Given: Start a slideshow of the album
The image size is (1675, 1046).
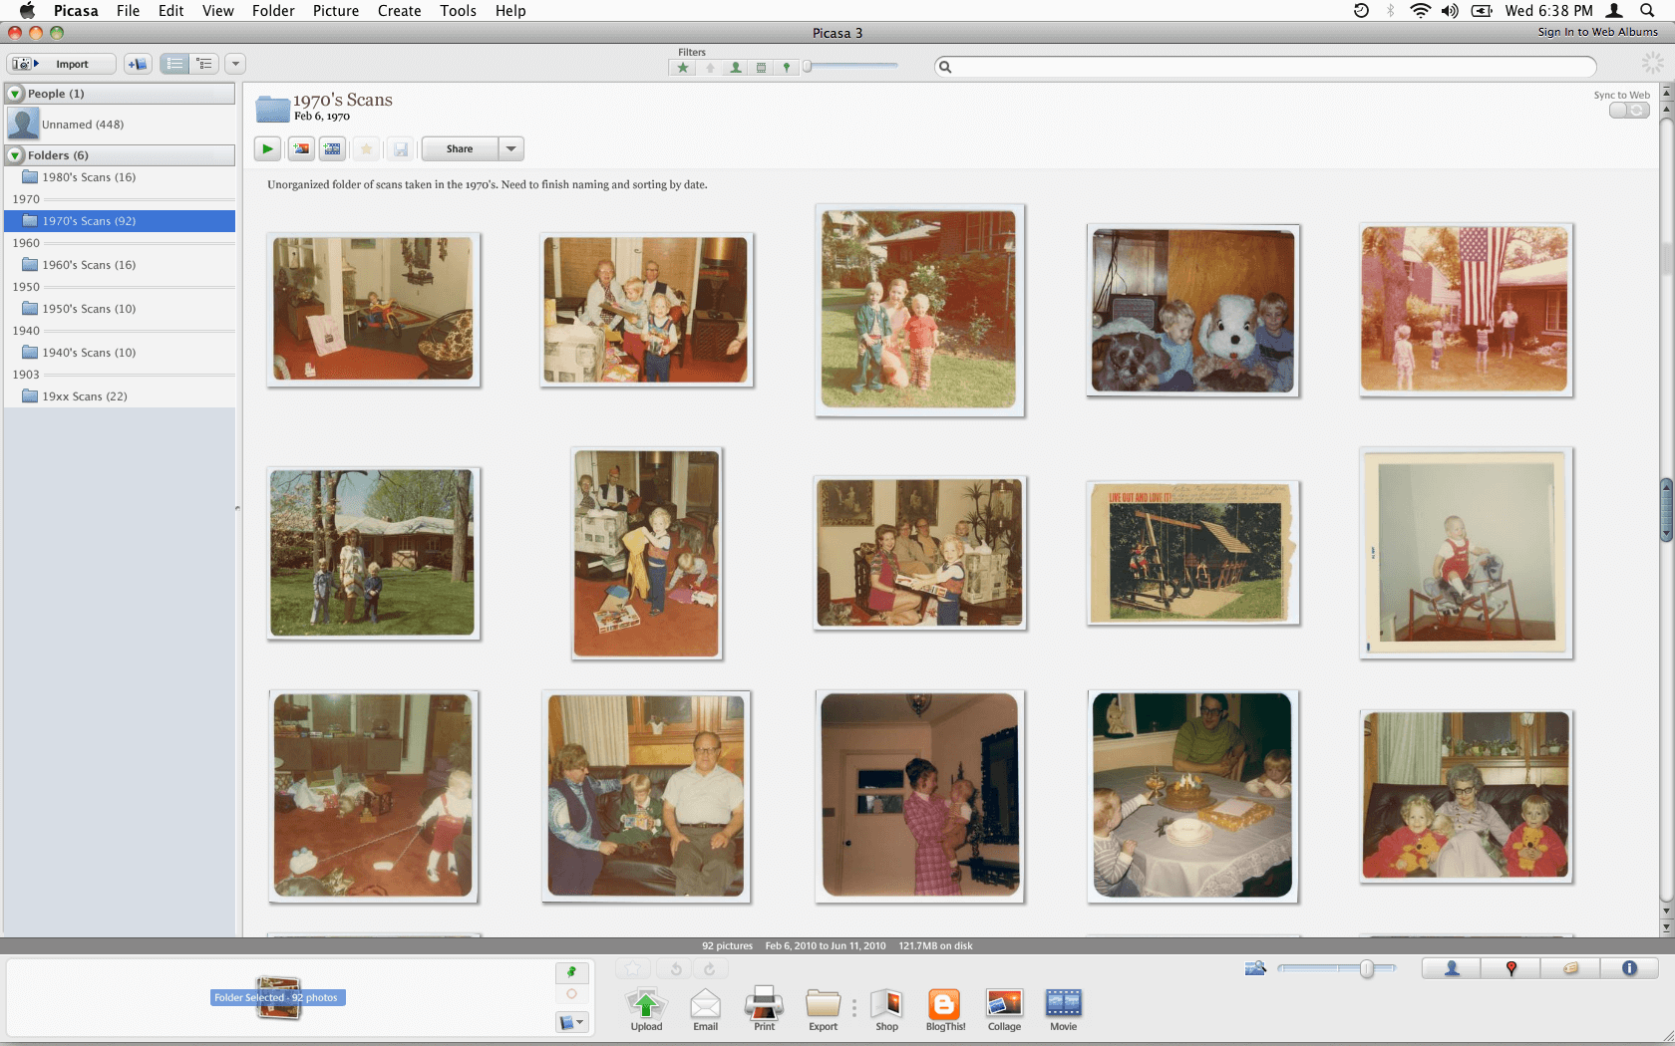Looking at the screenshot, I should (x=266, y=148).
